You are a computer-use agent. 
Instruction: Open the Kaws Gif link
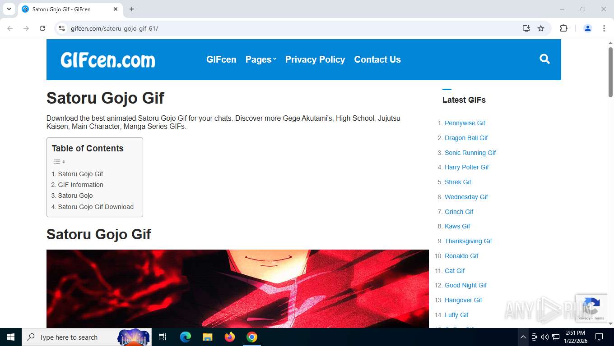pos(457,226)
